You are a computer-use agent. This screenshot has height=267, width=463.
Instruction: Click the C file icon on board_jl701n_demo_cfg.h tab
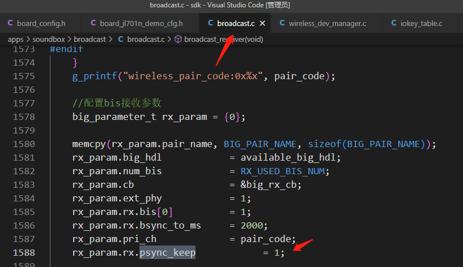pos(94,23)
